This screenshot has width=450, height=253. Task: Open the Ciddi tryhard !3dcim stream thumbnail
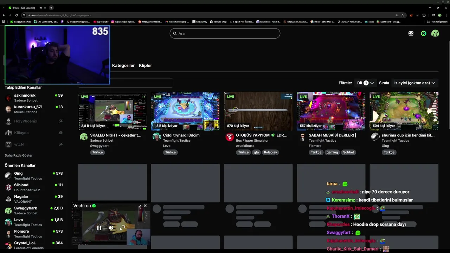pyautogui.click(x=185, y=111)
